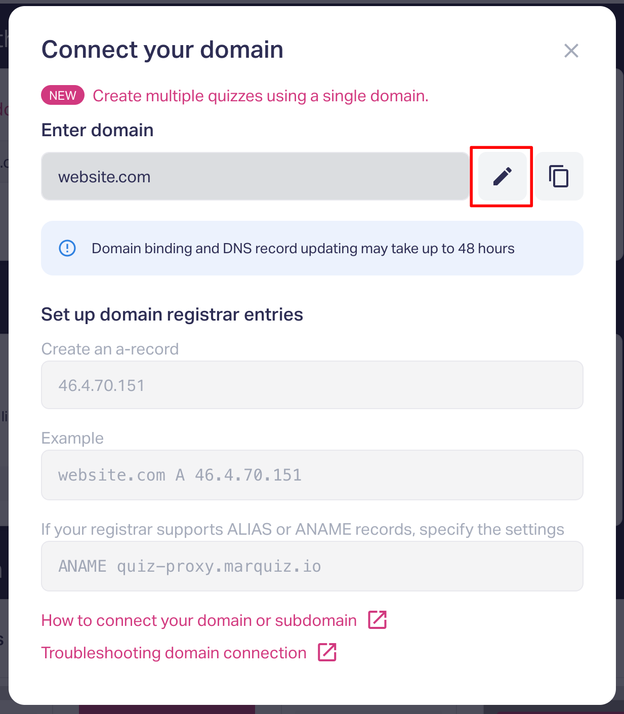624x714 pixels.
Task: Click the DNS updating 48 hours notice
Action: click(x=303, y=249)
